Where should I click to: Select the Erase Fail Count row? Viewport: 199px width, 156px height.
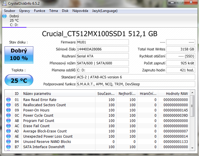[x=58, y=126]
